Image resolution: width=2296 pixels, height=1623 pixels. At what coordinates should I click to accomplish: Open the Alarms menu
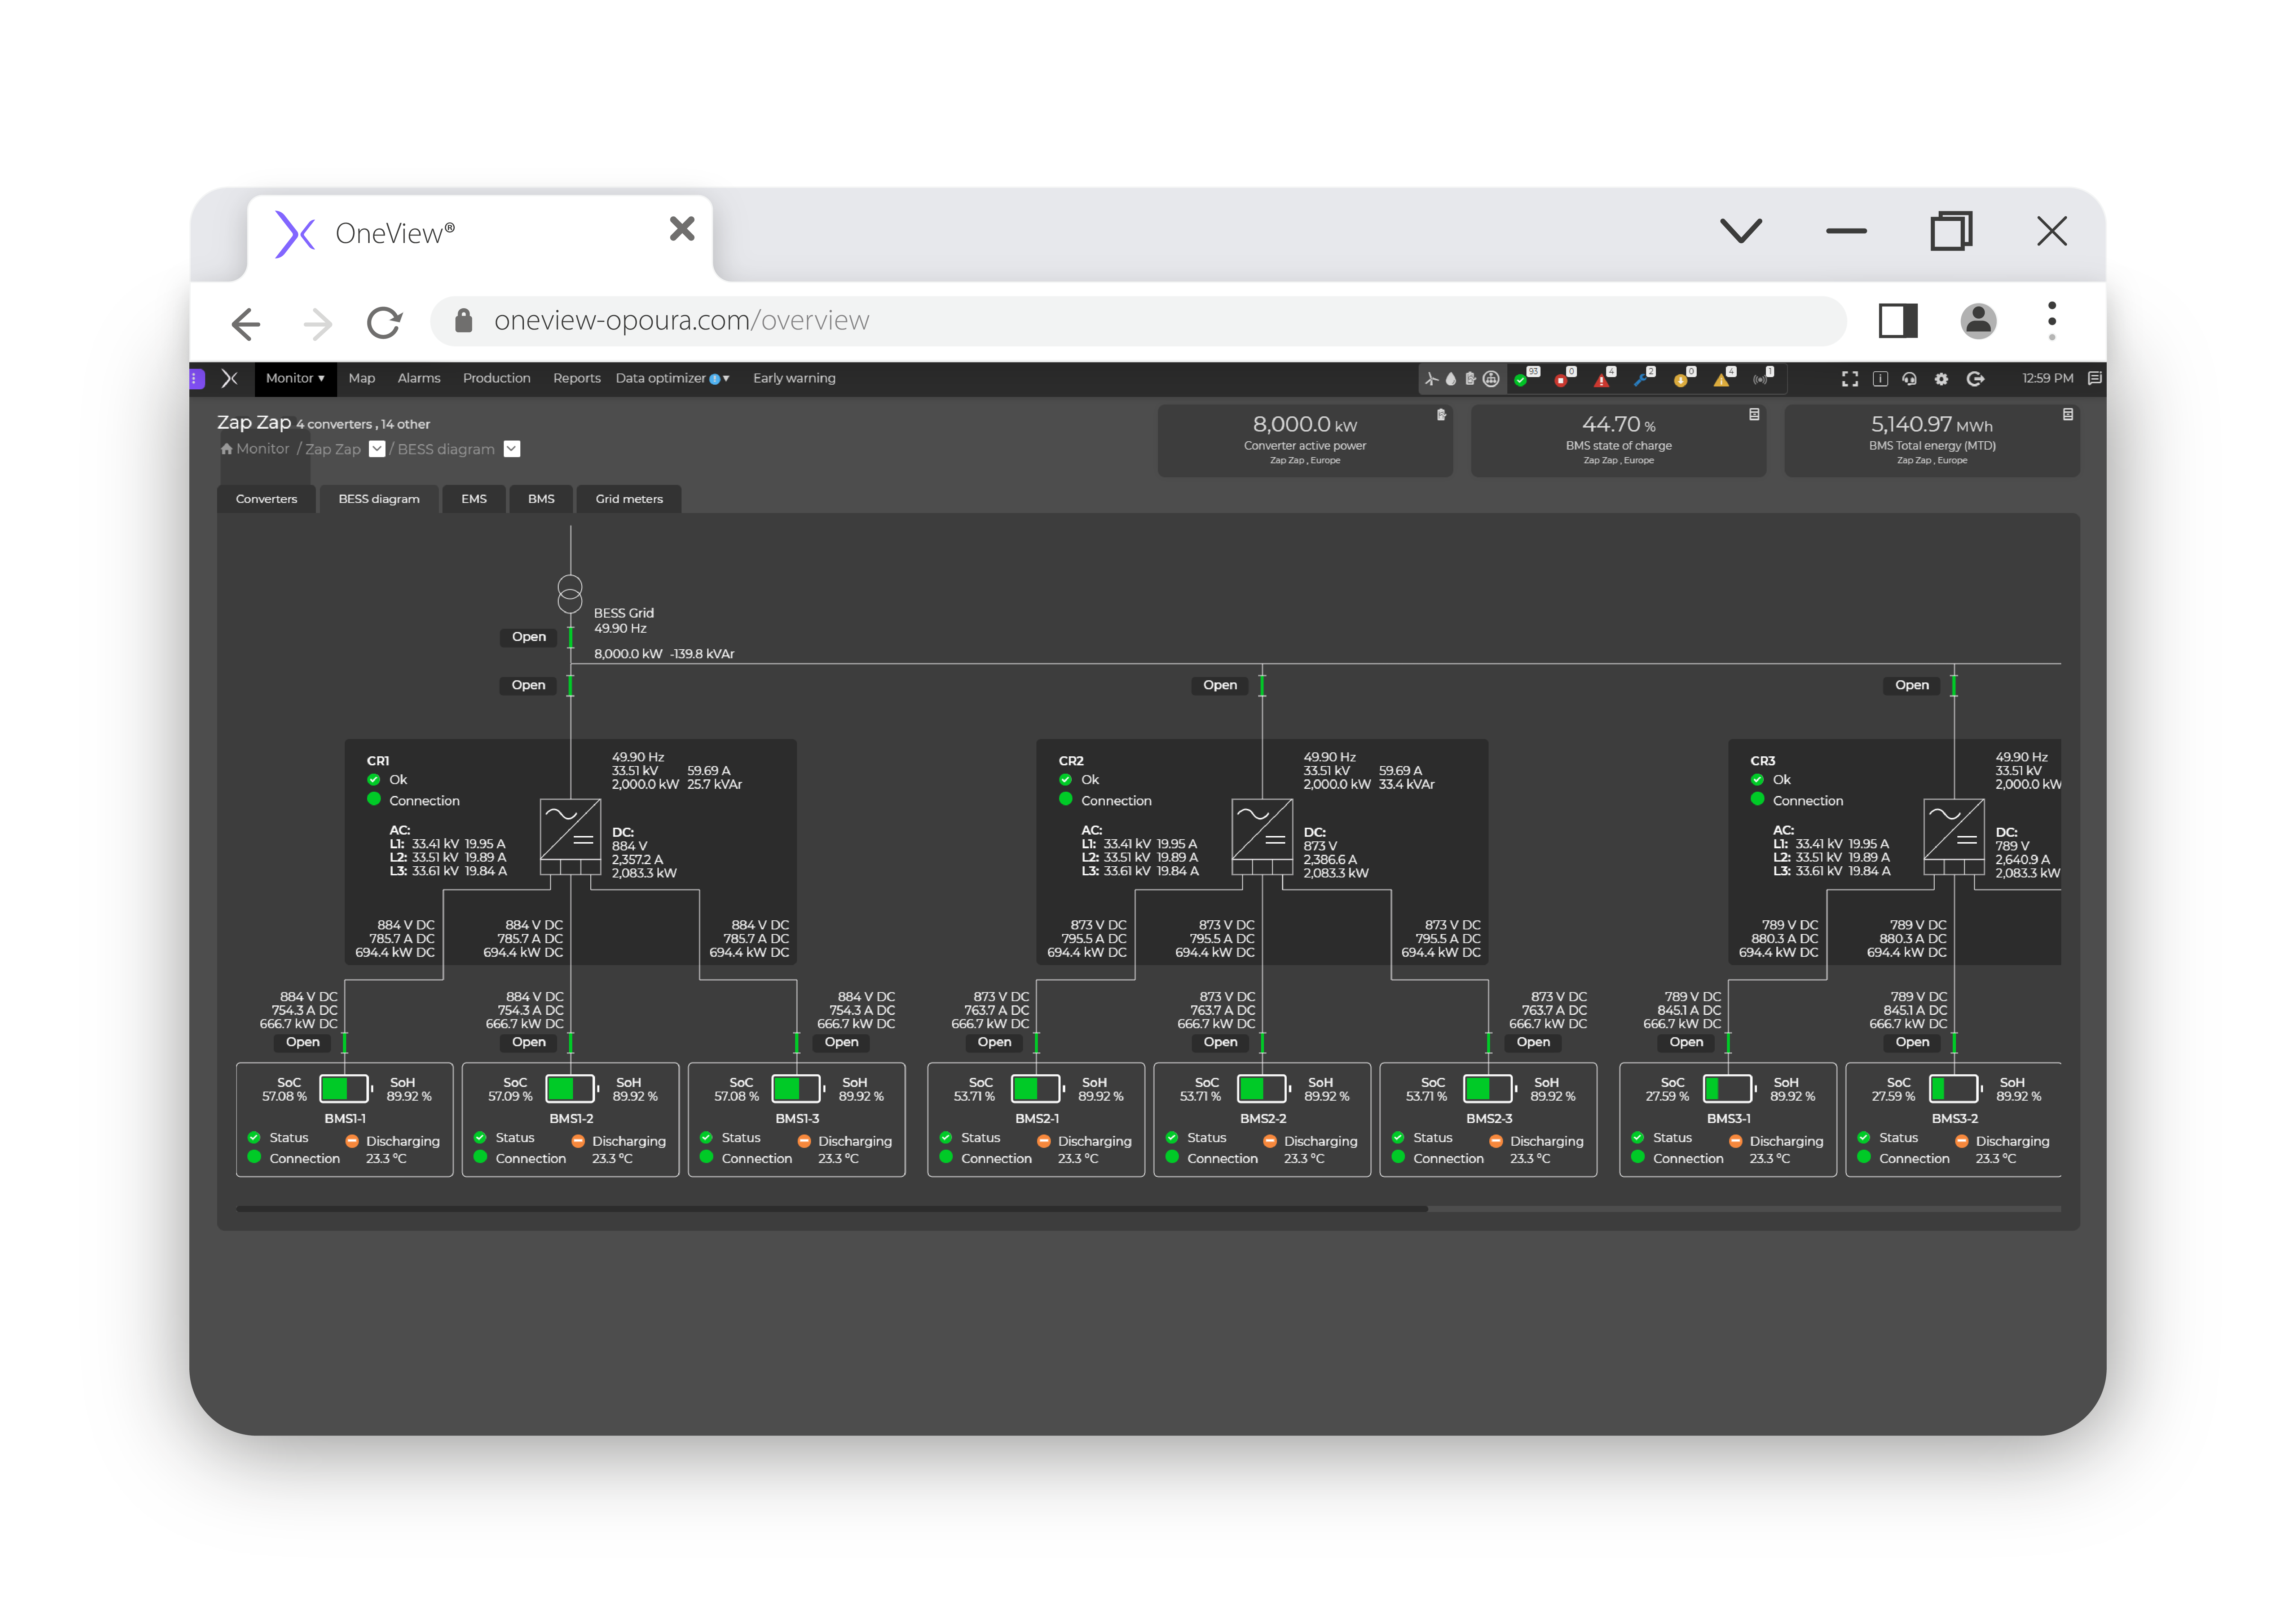(419, 378)
